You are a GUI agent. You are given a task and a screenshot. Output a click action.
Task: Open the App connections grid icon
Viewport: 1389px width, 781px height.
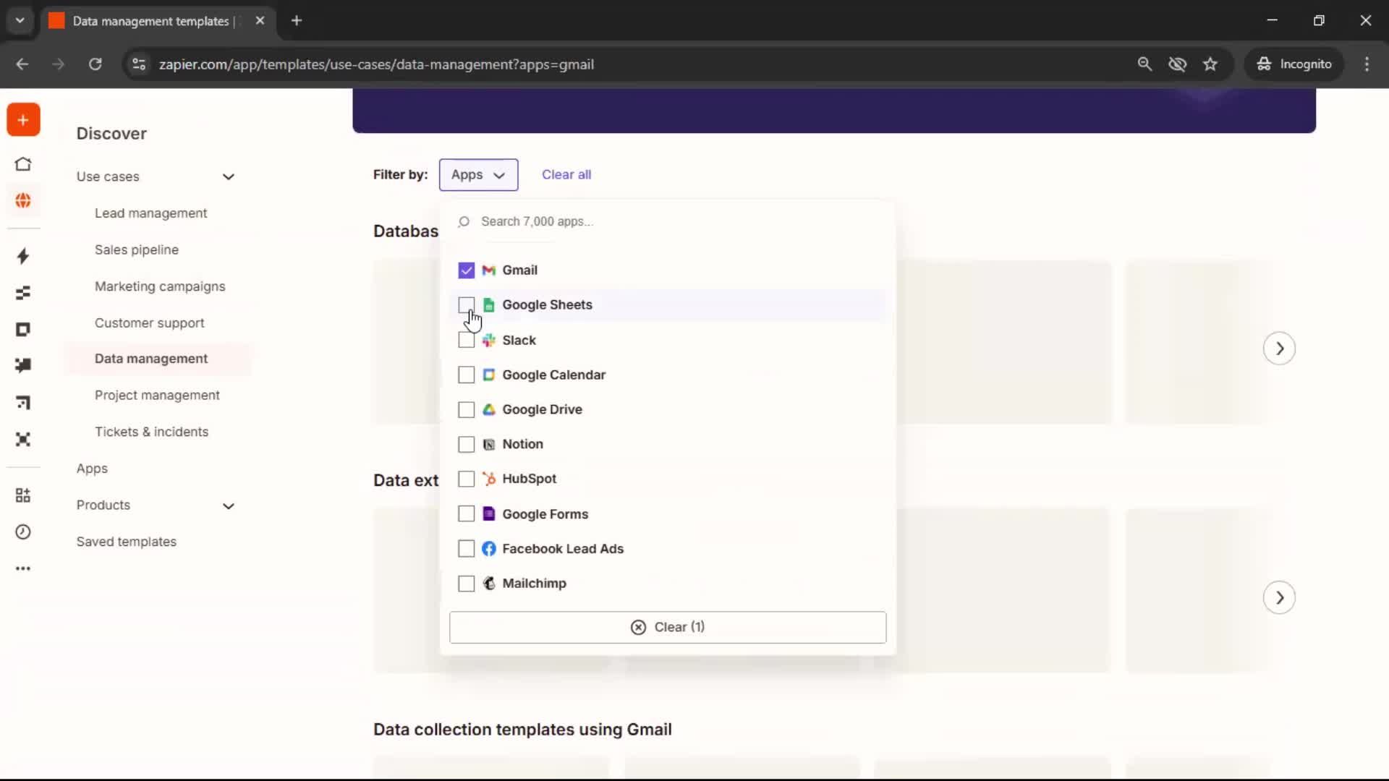pos(23,495)
